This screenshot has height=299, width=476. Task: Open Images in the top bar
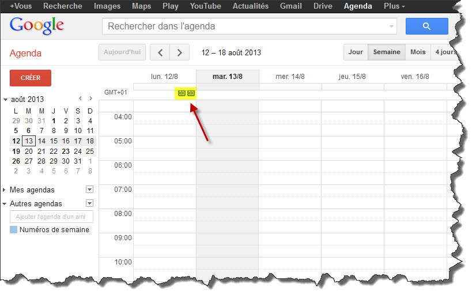(107, 6)
